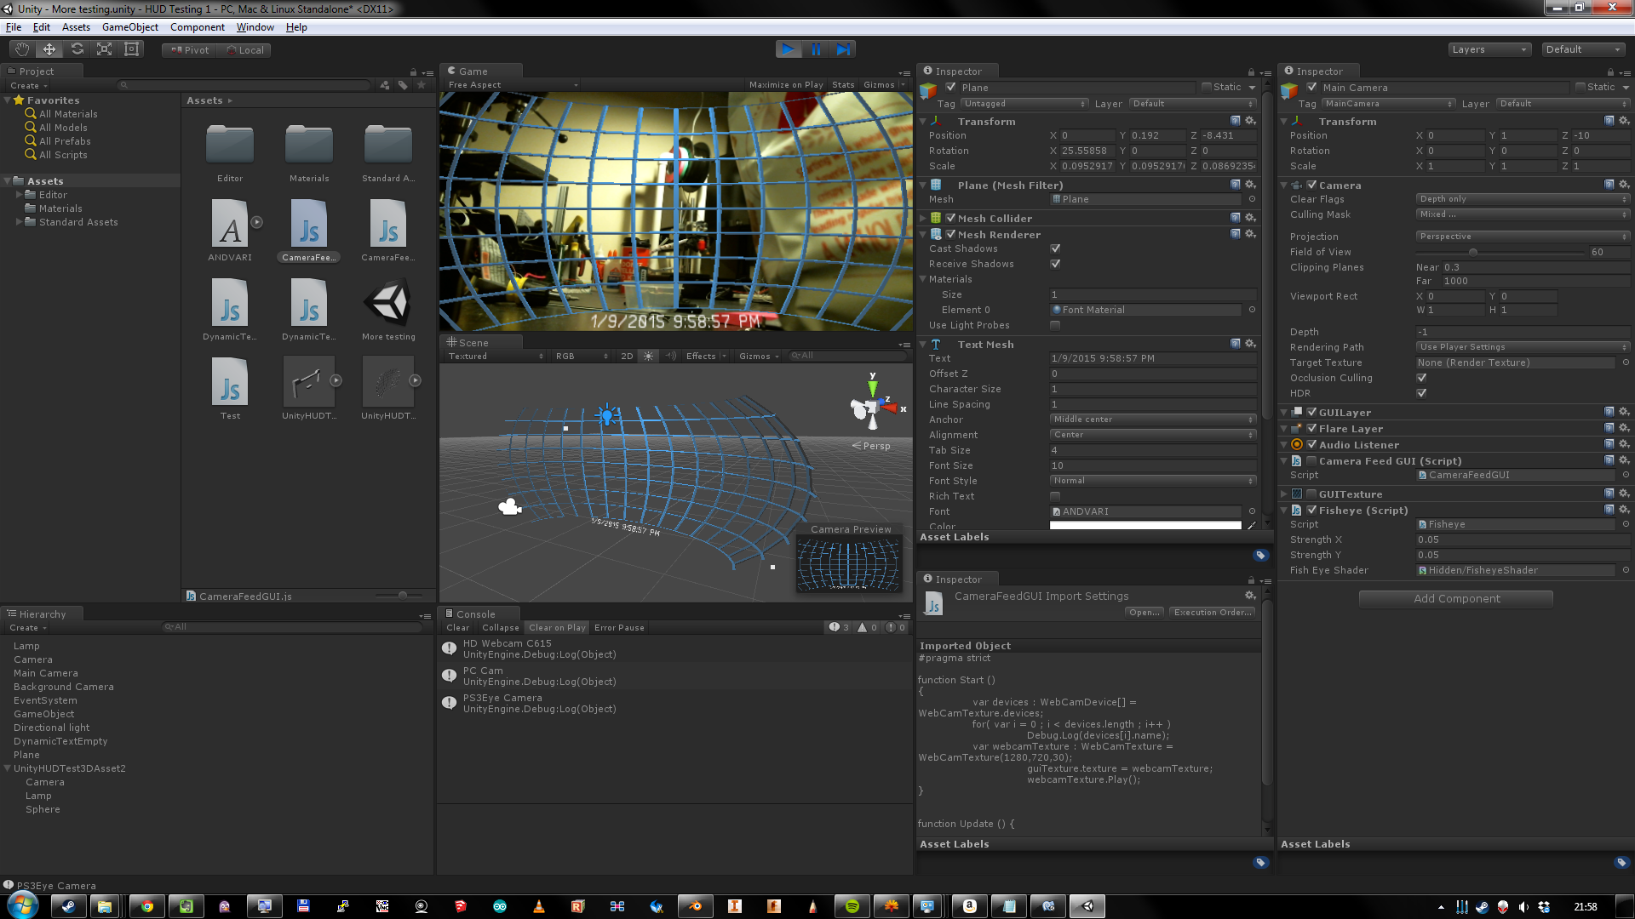Open the Anchor dropdown in Text Mesh

tap(1151, 419)
